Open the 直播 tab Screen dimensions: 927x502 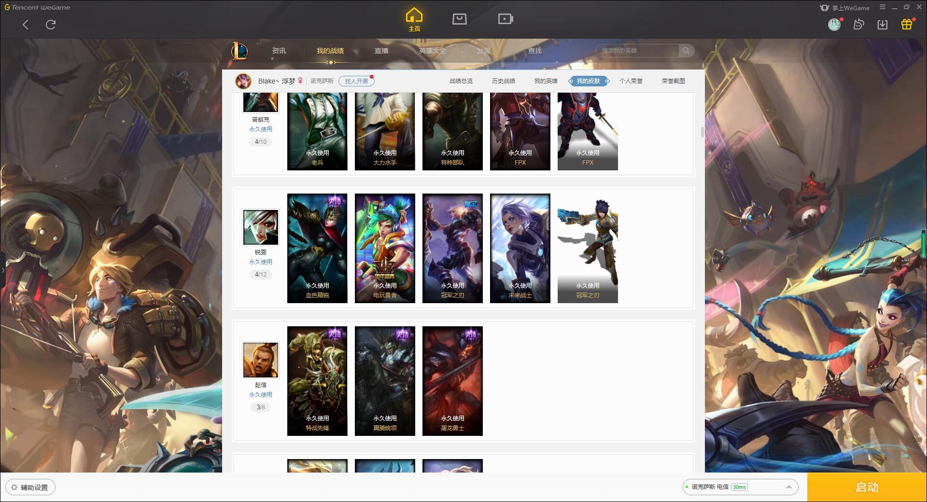(381, 51)
